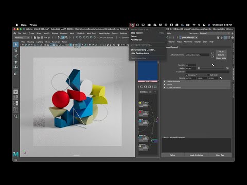Image resolution: width=247 pixels, height=185 pixels.
Task: Click the map button next to Normal fields
Action: [x=221, y=78]
